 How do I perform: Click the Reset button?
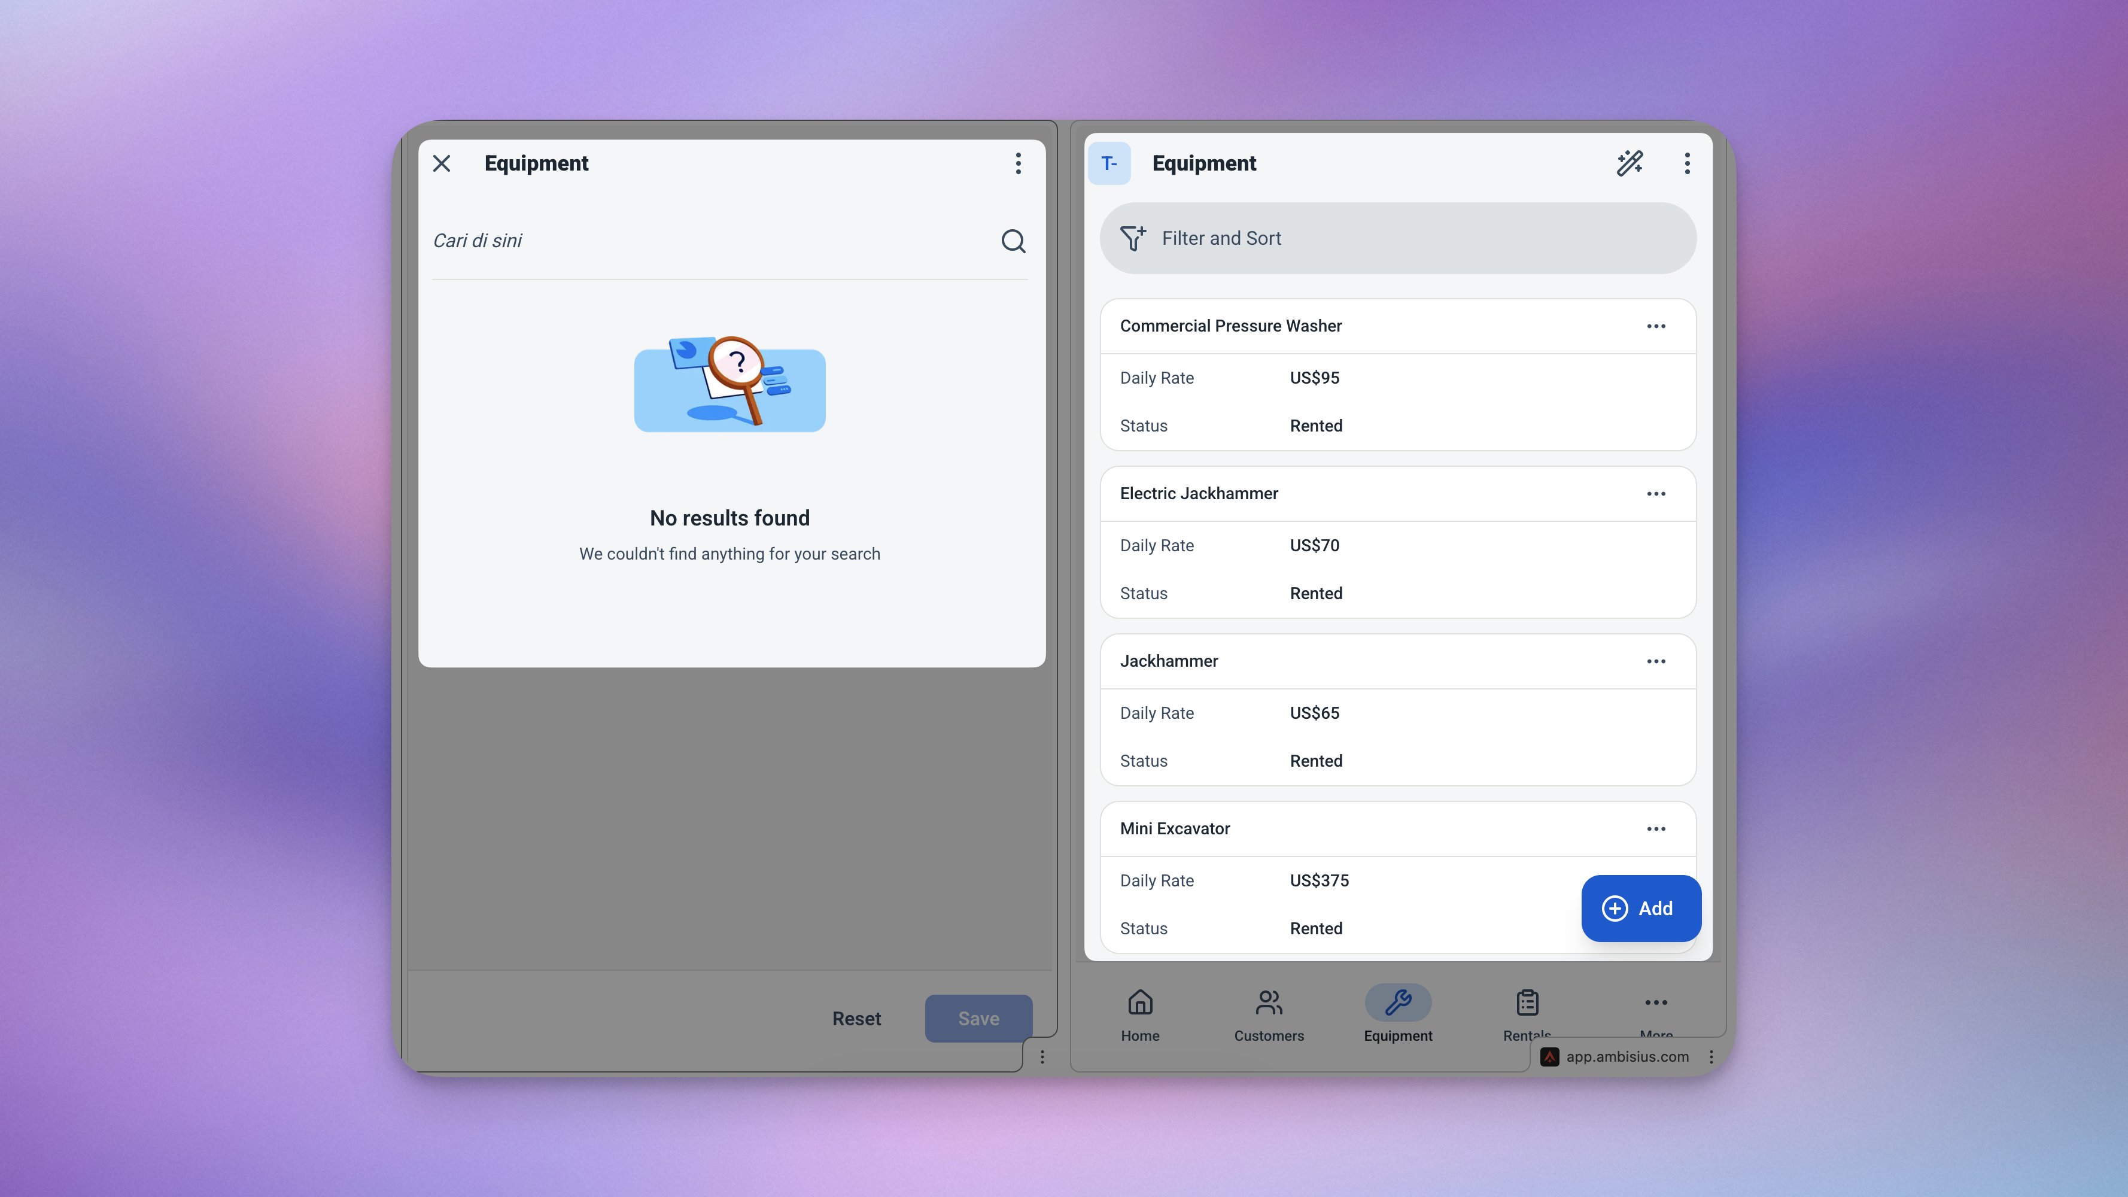(857, 1019)
